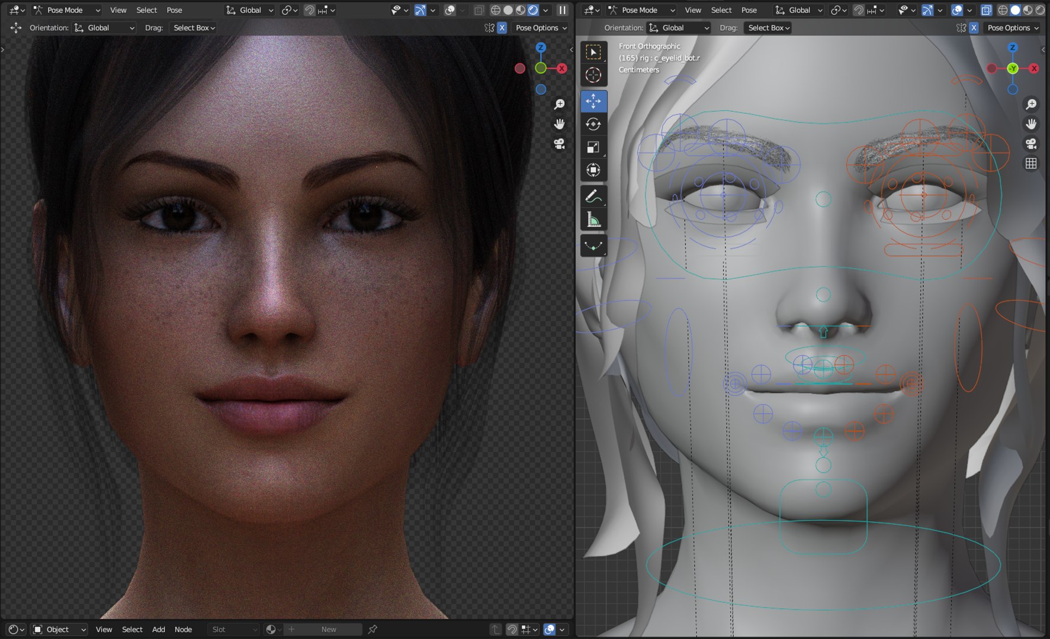Open snapping options in node editor header
Image resolution: width=1050 pixels, height=639 pixels.
point(529,630)
